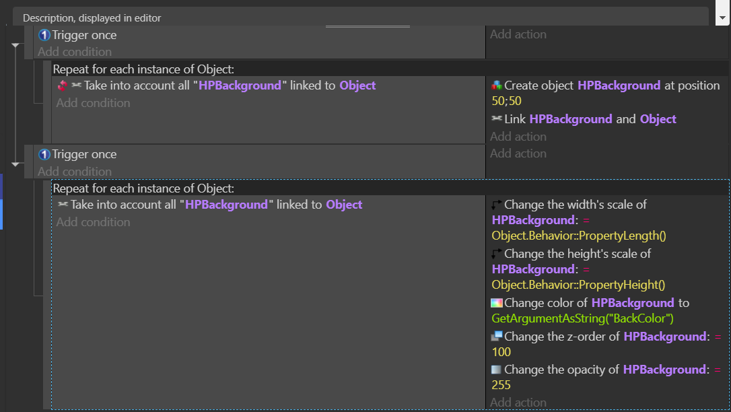Viewport: 731px width, 412px height.
Task: Click Object parameter in first linked condition
Action: click(x=357, y=85)
